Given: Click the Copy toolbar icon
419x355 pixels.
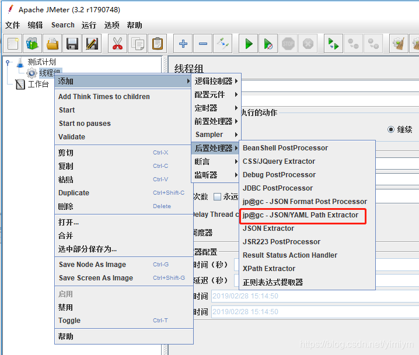Looking at the screenshot, I should click(x=137, y=44).
